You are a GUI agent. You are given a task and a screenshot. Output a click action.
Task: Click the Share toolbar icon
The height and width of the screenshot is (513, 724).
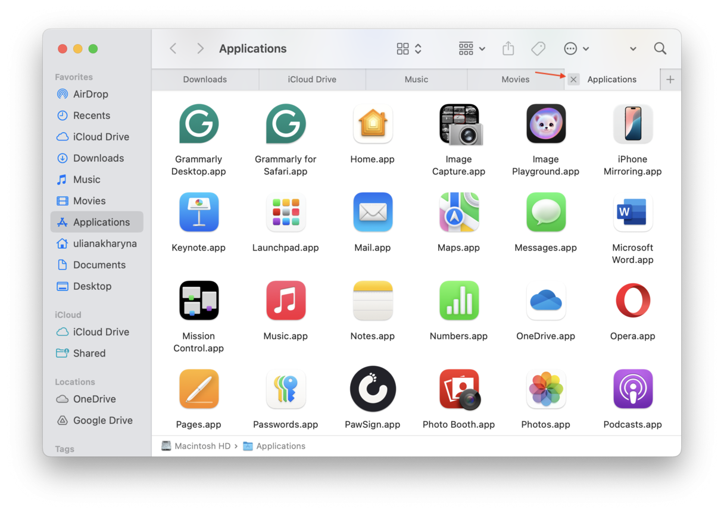pos(508,49)
